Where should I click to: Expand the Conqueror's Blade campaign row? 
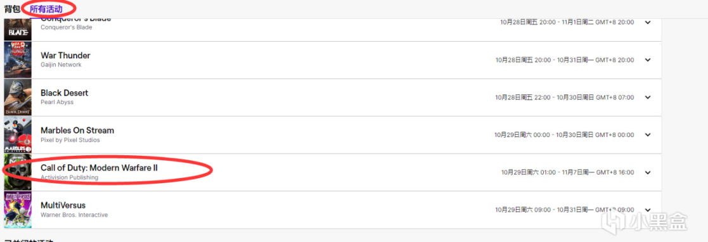pyautogui.click(x=648, y=22)
